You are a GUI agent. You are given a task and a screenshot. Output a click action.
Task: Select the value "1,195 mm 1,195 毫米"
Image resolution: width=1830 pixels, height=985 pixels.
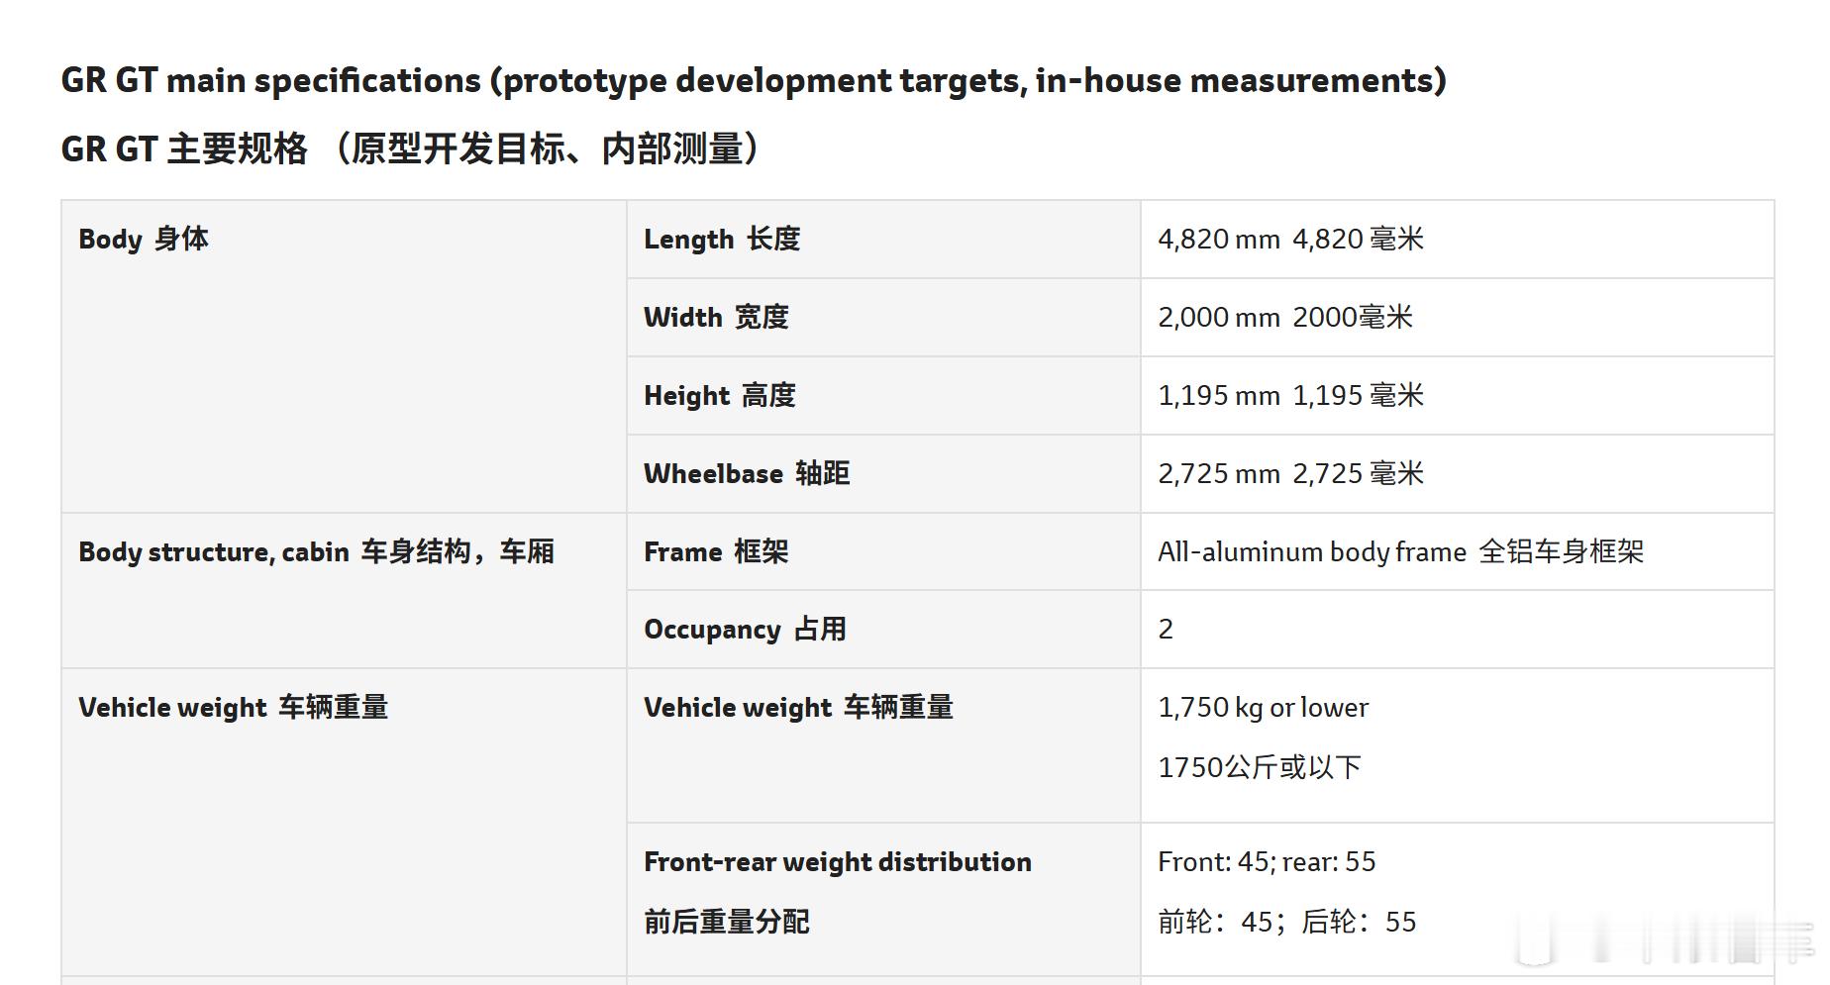tap(1290, 395)
